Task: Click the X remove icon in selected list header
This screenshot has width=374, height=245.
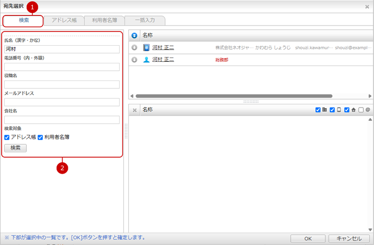Action: pos(135,110)
